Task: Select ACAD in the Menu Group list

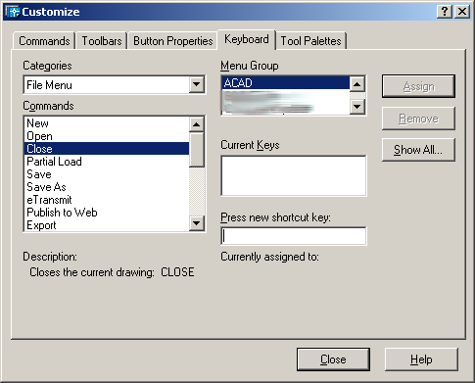Action: point(285,83)
